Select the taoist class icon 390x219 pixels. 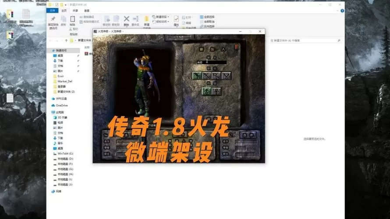(x=216, y=76)
